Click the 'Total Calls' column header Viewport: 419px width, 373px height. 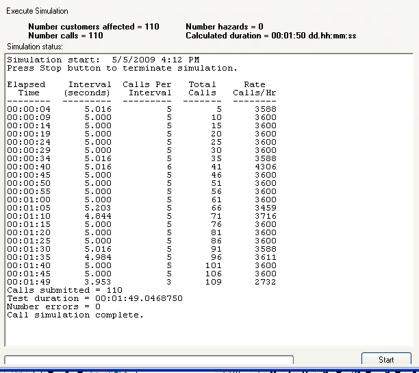pyautogui.click(x=202, y=88)
